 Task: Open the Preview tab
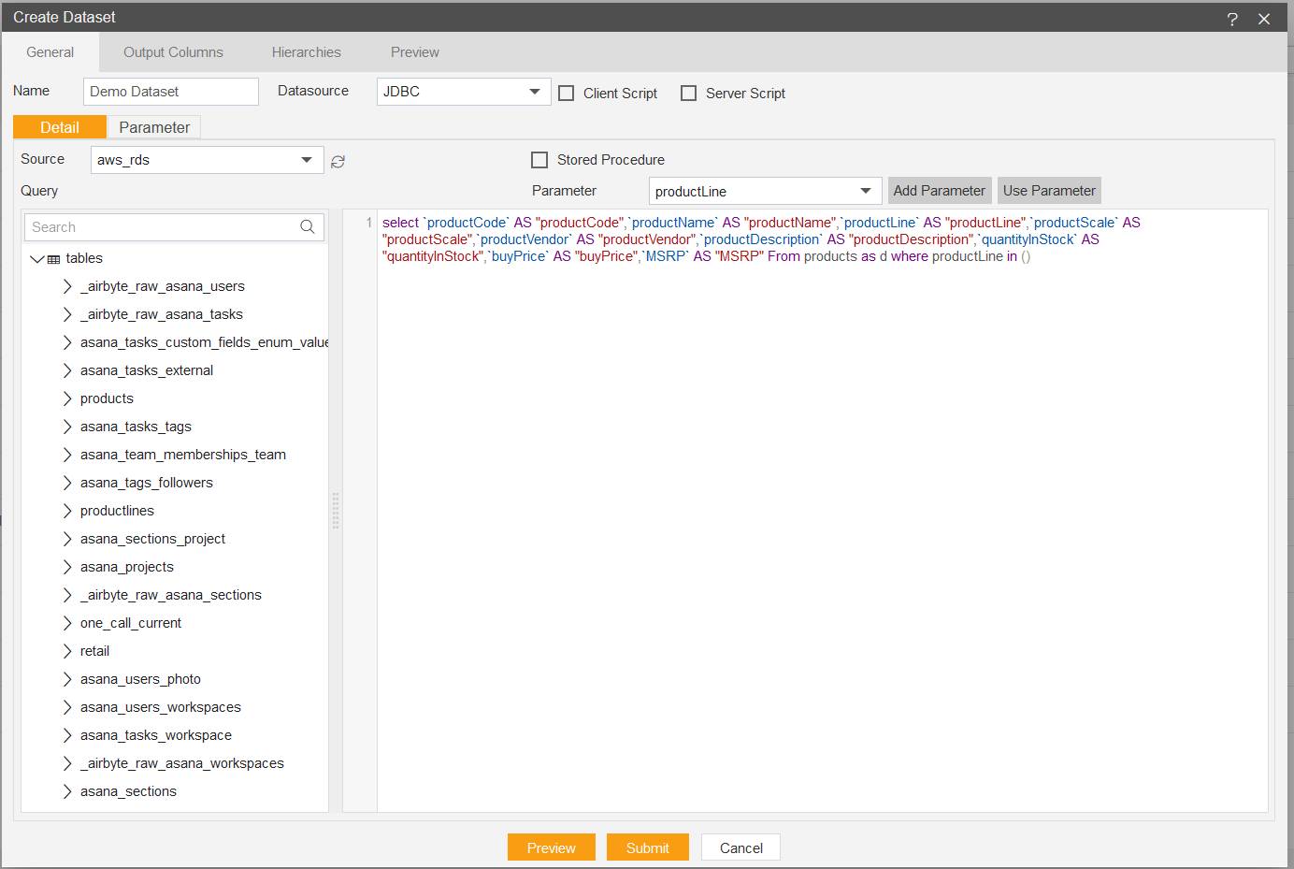coord(415,52)
